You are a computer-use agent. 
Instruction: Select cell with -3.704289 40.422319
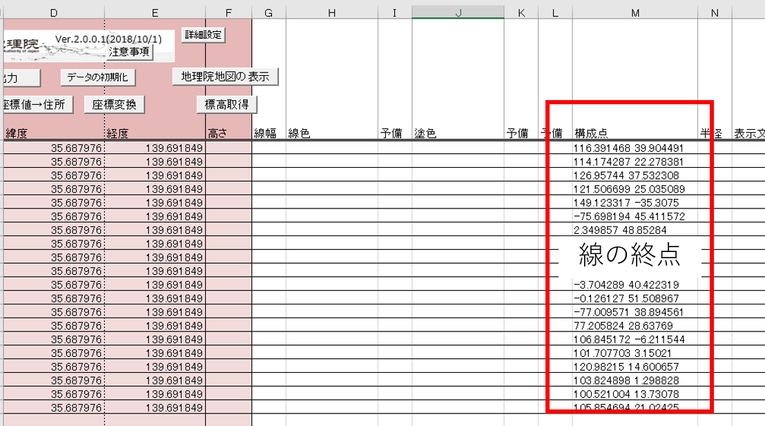coord(635,284)
